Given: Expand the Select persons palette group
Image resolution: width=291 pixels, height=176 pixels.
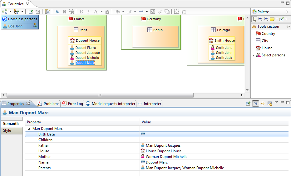Looking at the screenshot, I should pos(254,55).
